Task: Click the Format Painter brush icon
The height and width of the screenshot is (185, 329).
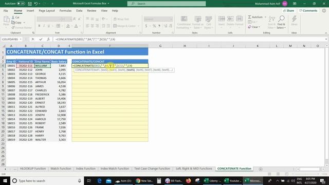Action: tap(13, 27)
